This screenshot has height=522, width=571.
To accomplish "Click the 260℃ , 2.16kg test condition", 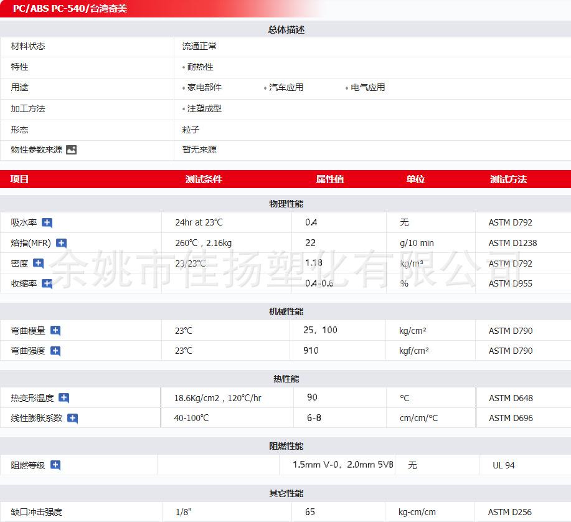I will coord(204,243).
